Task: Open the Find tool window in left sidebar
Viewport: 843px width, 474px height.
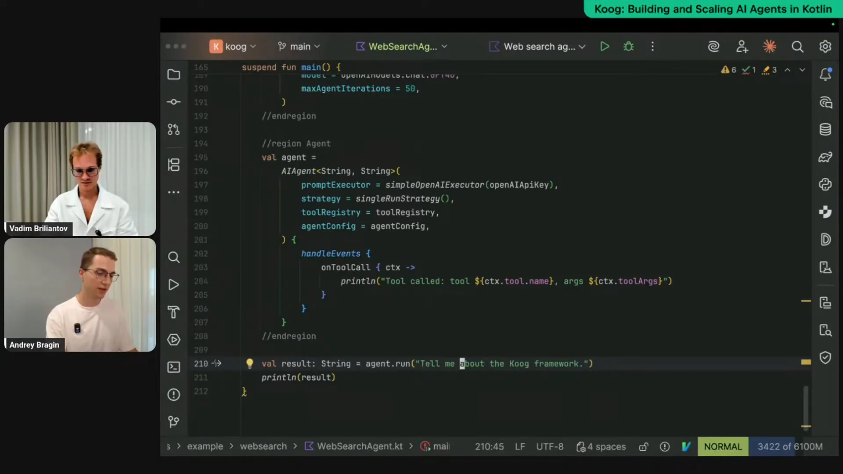Action: (x=174, y=257)
